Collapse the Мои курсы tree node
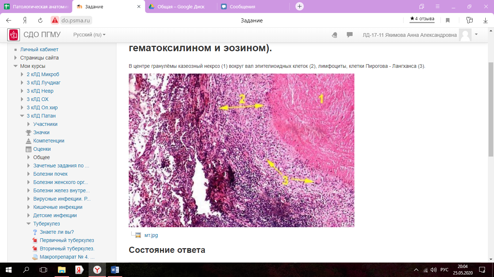Viewport: 494px width, 277px height. tap(16, 66)
